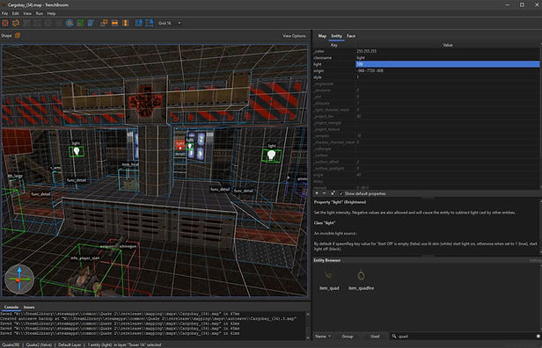542x348 pixels.
Task: Click the Value column header
Action: pyautogui.click(x=448, y=45)
